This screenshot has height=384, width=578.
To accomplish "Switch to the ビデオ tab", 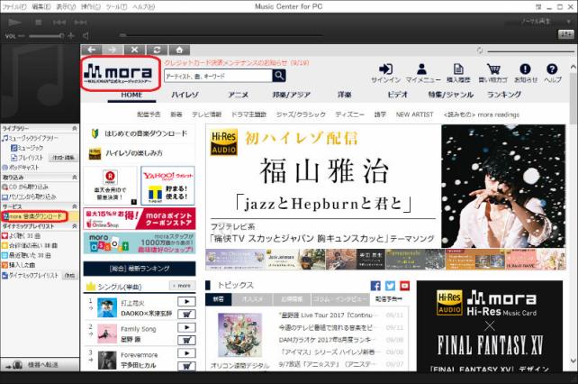I will click(x=397, y=95).
